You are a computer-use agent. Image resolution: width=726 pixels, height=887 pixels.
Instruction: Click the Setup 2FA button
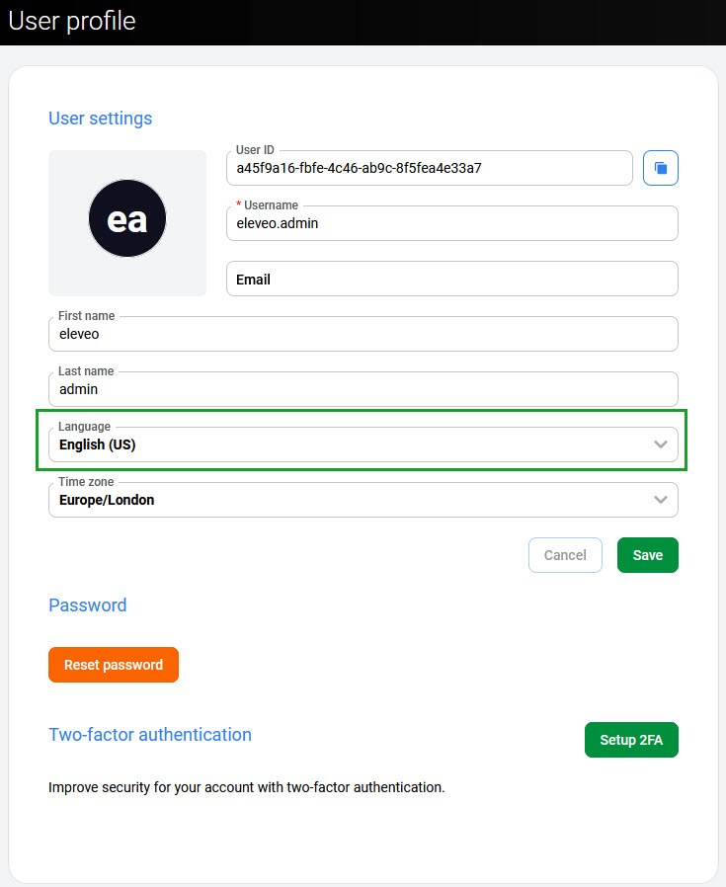631,740
